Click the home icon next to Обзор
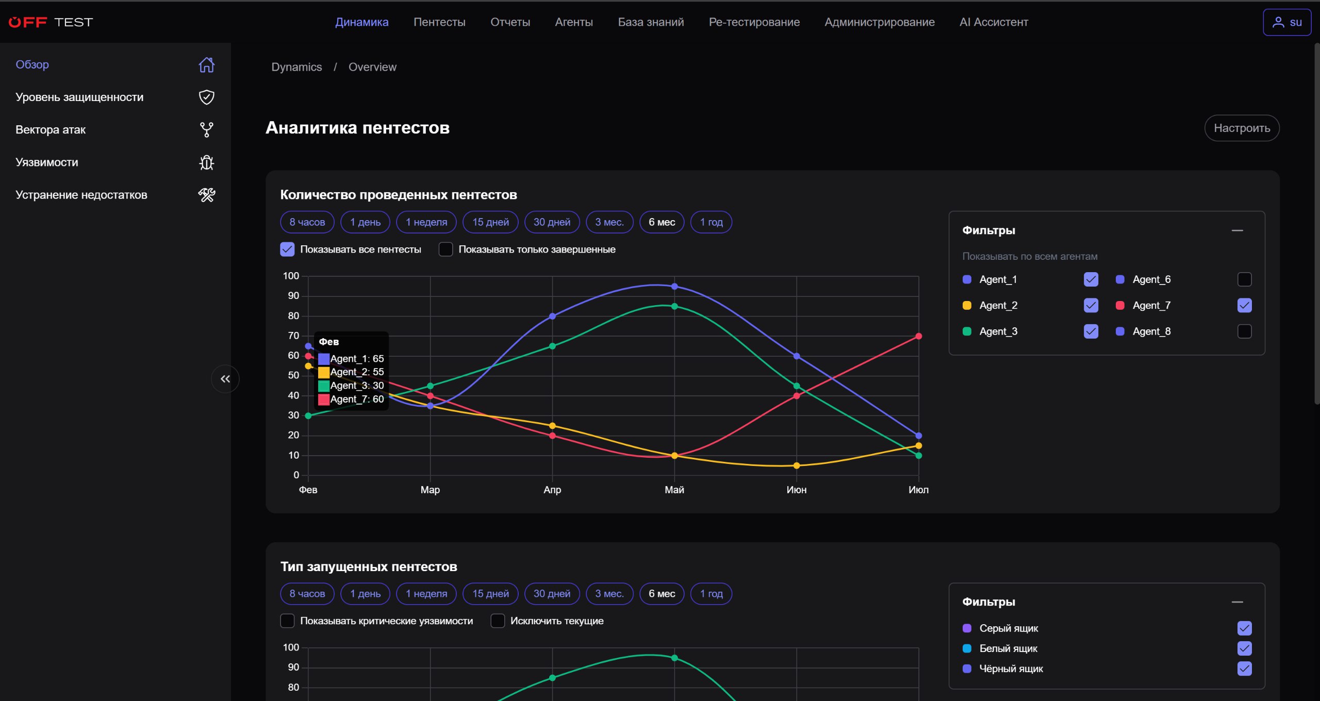 point(207,64)
